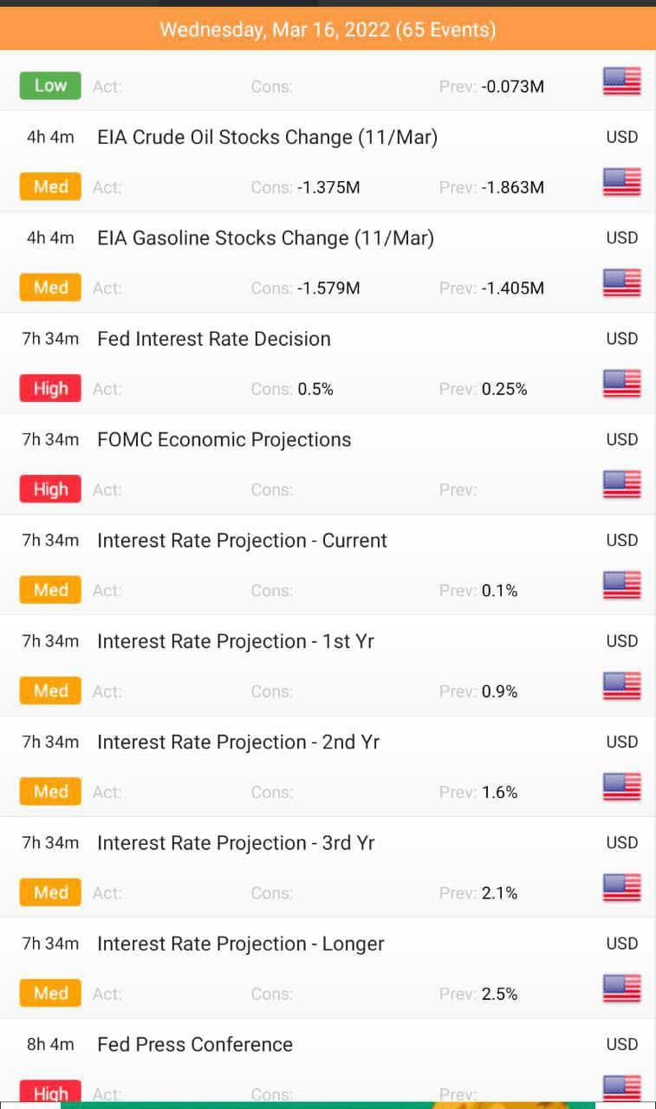Click the US flag beside Interest Rate Projection - 1st Yr
Viewport: 656px width, 1109px height.
point(621,686)
